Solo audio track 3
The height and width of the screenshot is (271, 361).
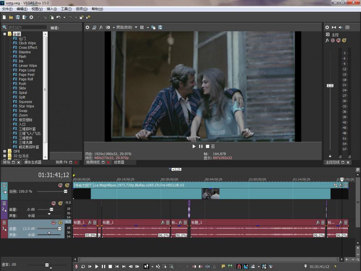[61, 222]
